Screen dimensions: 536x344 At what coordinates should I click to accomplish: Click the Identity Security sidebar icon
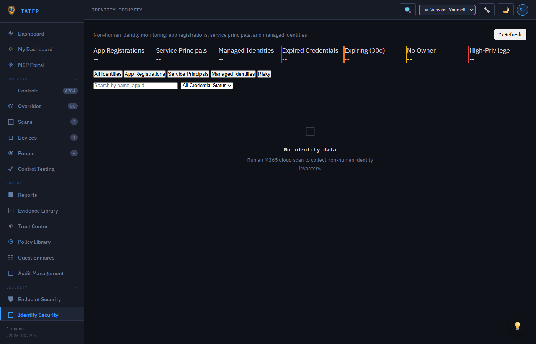[11, 315]
